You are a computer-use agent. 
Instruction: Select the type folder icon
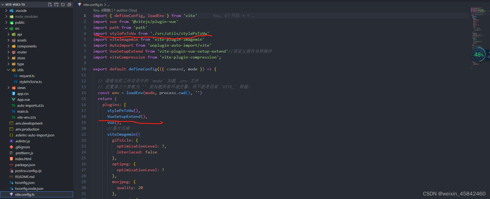tap(13, 64)
